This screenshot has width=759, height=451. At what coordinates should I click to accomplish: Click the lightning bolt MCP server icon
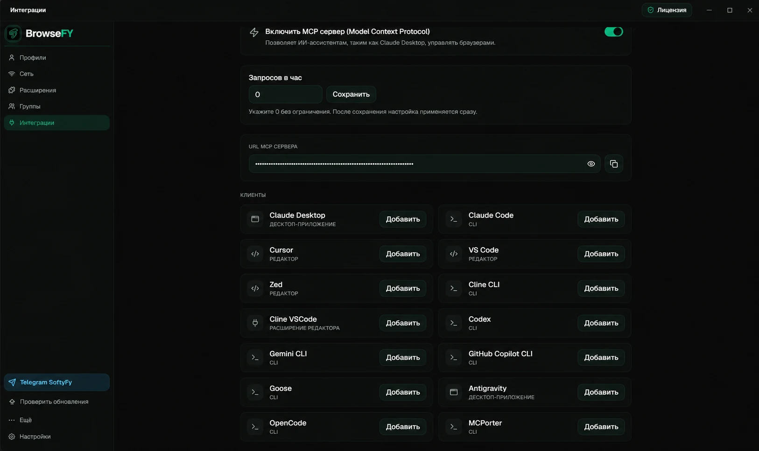click(254, 32)
